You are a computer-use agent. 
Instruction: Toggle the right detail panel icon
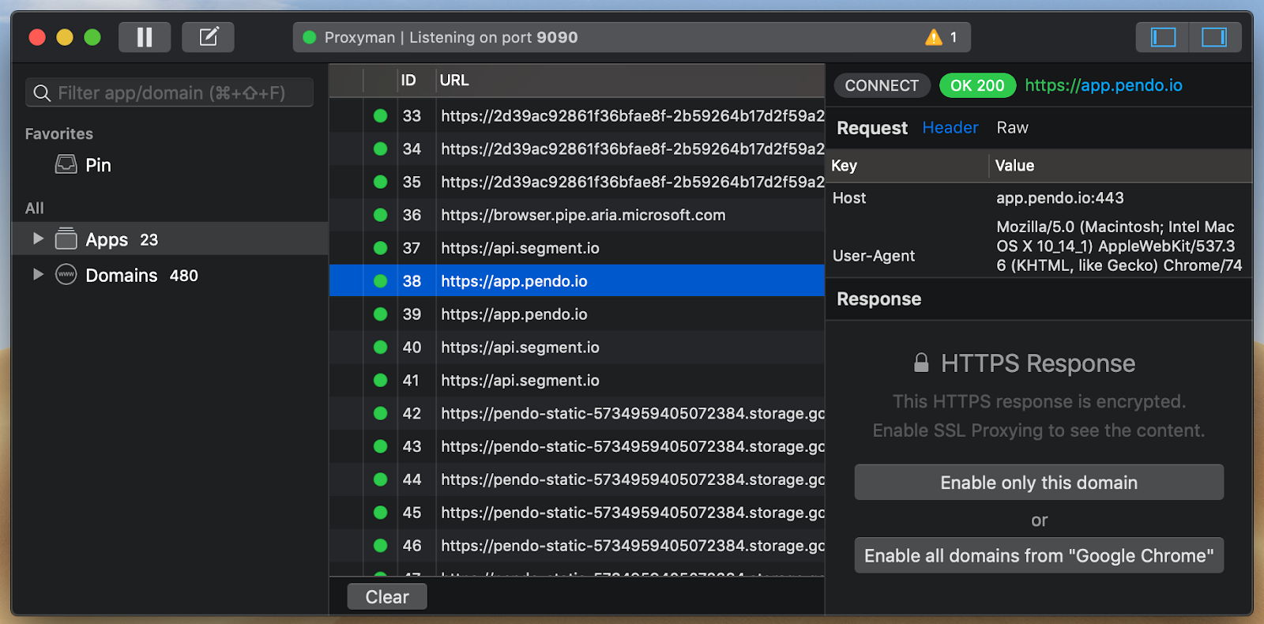[1214, 37]
